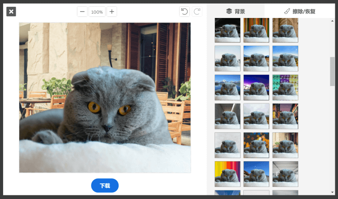Select the gray concrete corridor background
This screenshot has width=338, height=199.
228,116
